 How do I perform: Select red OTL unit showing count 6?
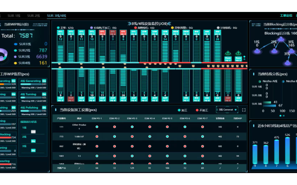pos(123,46)
